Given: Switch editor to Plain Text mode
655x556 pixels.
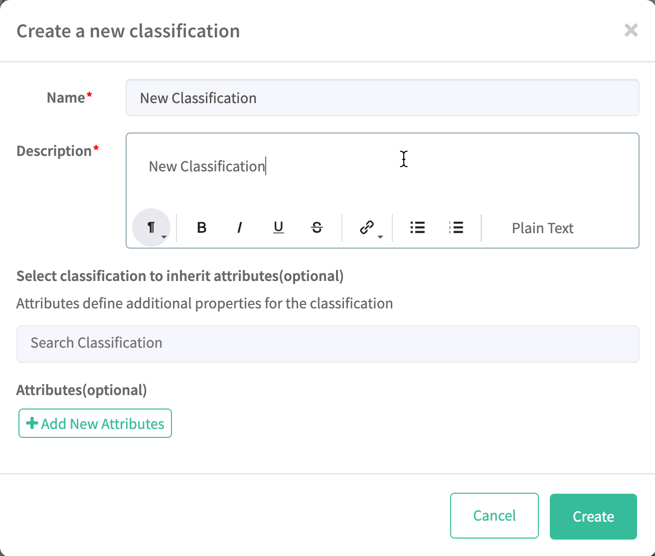Looking at the screenshot, I should point(542,228).
